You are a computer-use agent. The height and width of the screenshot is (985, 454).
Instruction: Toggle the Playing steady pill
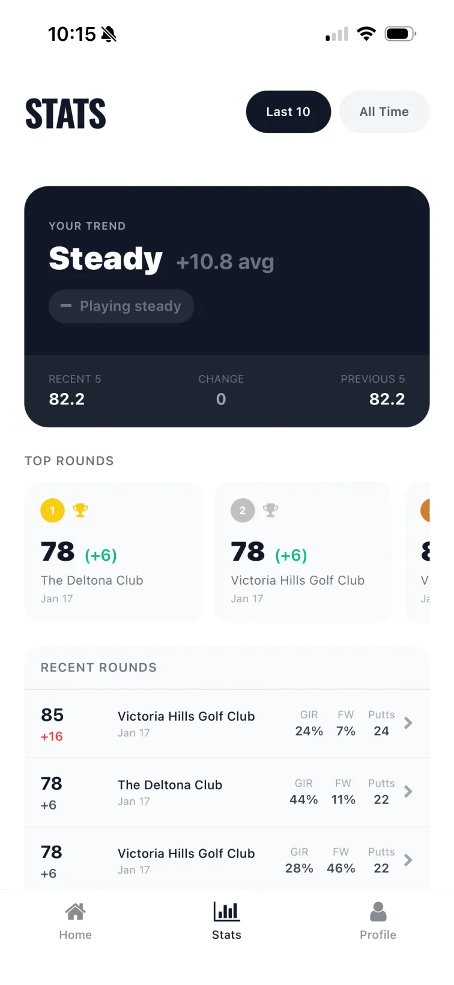(x=121, y=306)
